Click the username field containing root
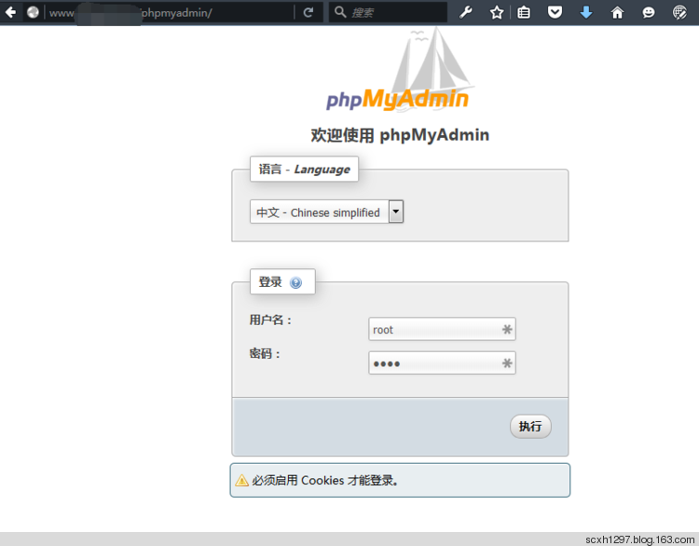699x546 pixels. 442,329
